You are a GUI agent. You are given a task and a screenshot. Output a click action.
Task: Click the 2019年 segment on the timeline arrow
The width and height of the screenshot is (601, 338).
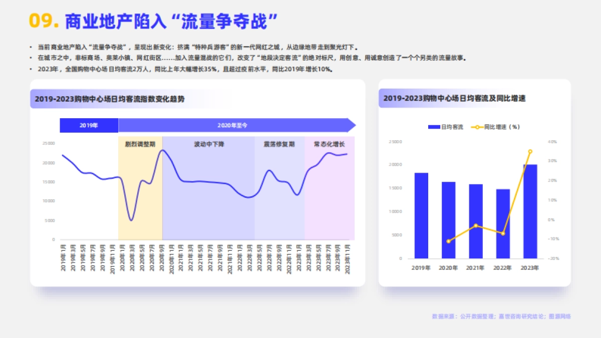tap(88, 125)
